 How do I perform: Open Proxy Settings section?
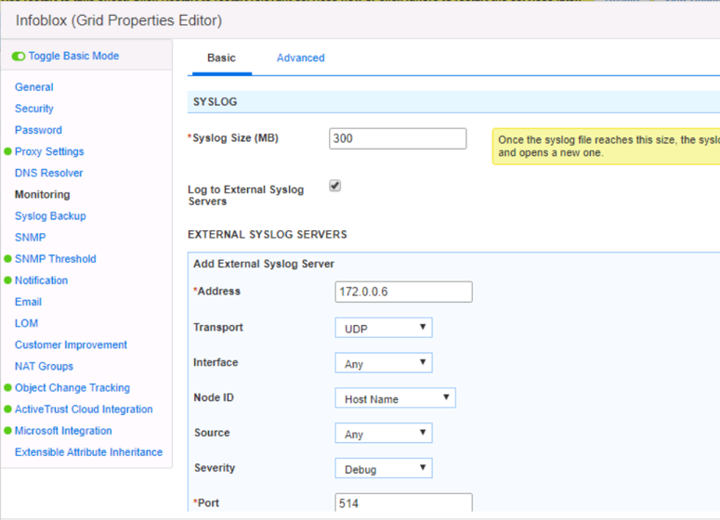49,151
